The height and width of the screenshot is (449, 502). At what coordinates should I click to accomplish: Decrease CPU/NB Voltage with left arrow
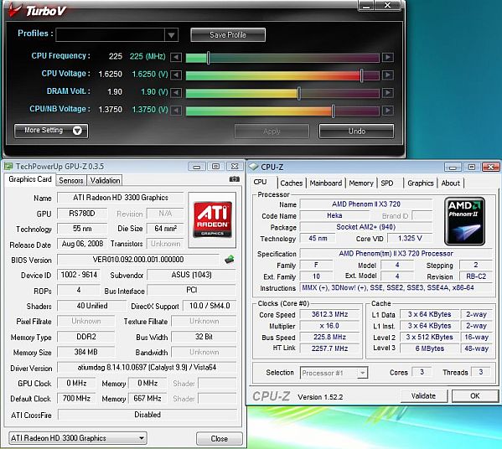tap(176, 111)
